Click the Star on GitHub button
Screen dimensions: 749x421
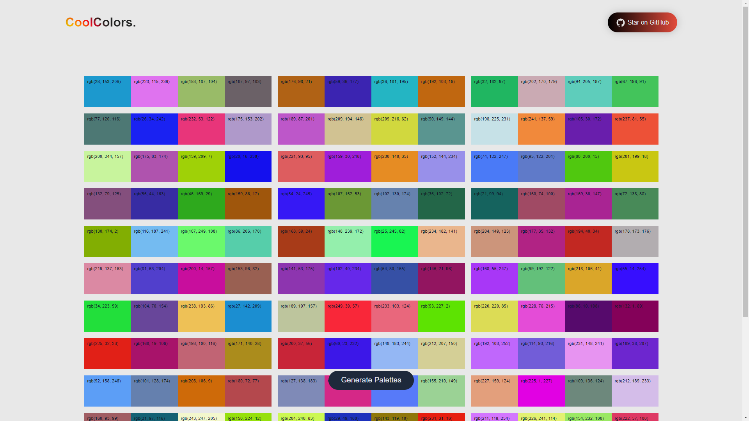click(642, 23)
